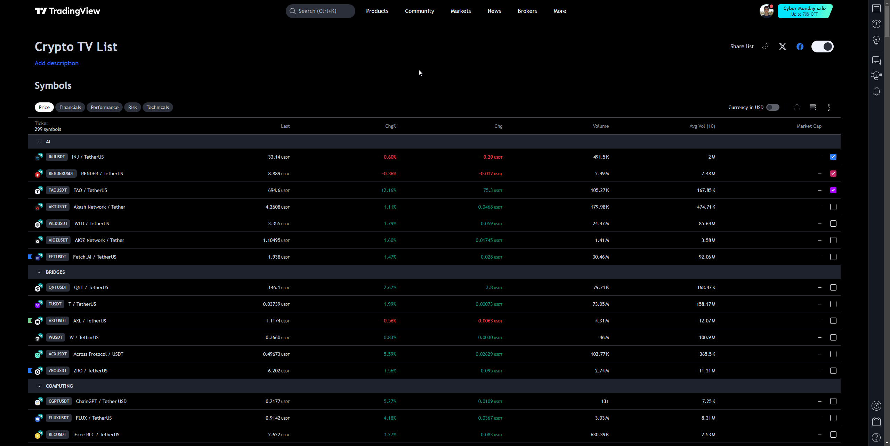Open the Brokers menu

[527, 11]
